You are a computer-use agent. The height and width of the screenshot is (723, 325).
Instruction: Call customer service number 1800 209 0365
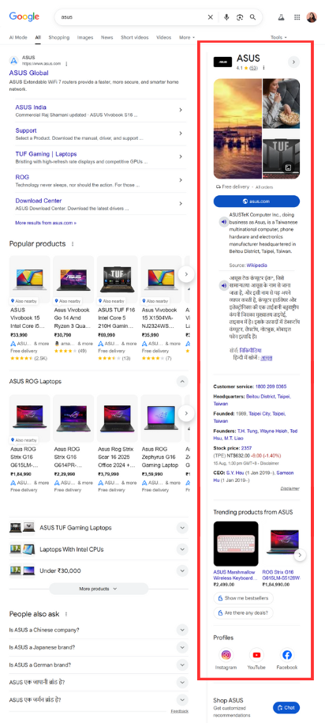point(271,386)
